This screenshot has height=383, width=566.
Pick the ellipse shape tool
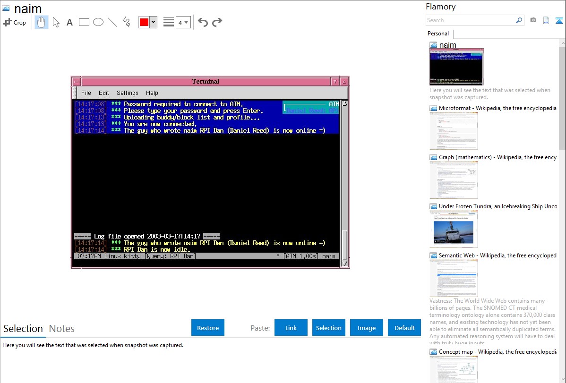98,22
